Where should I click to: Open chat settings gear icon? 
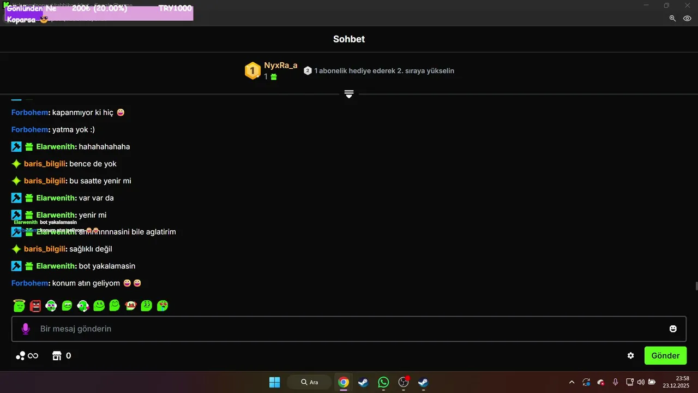[x=630, y=355]
